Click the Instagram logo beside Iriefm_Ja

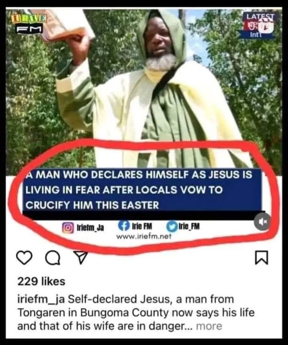[x=68, y=227]
